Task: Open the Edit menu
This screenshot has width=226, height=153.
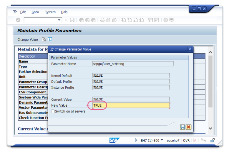Action: tap(23, 12)
